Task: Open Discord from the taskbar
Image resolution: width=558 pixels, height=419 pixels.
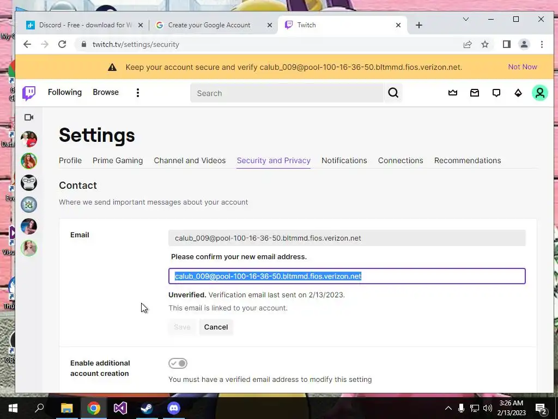Action: (x=174, y=408)
